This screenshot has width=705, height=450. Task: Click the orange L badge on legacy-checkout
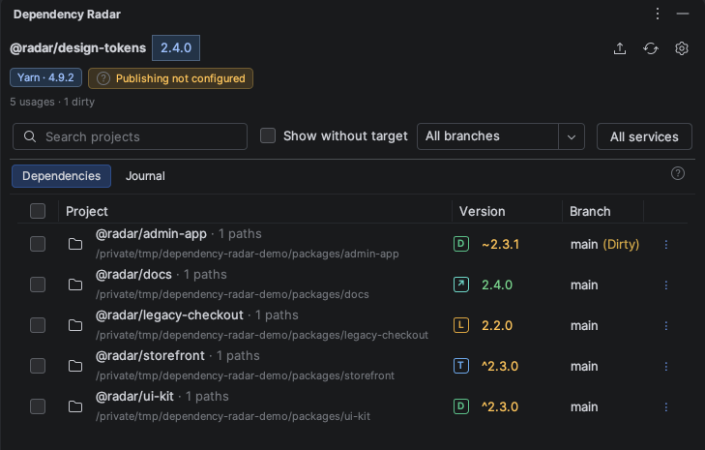click(461, 325)
